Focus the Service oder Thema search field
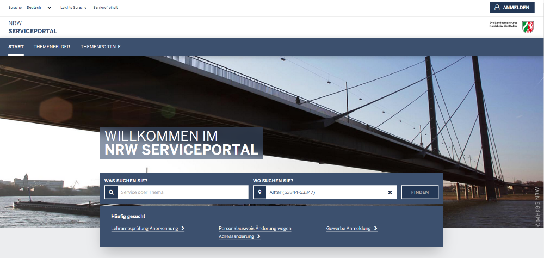The height and width of the screenshot is (258, 544). [x=183, y=192]
